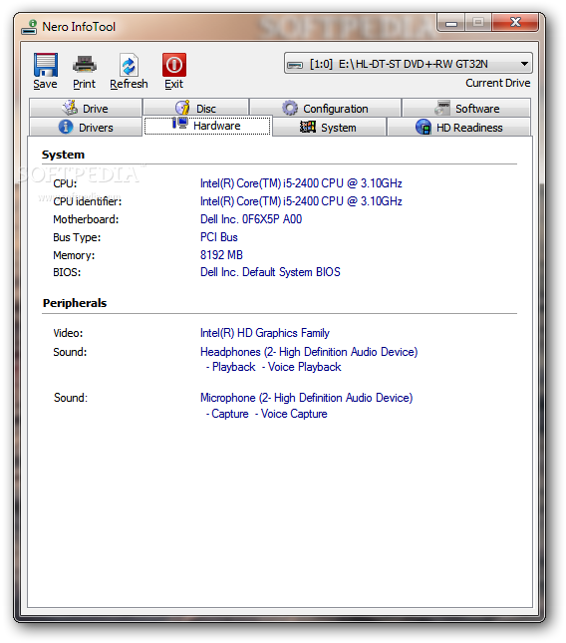Viewport: 566px width, 643px height.
Task: Open the Current Drive dropdown arrow
Action: click(x=524, y=64)
